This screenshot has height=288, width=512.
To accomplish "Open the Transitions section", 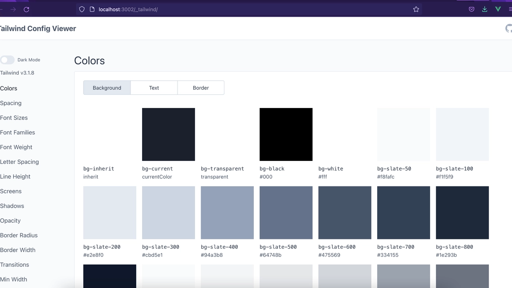I will point(15,265).
